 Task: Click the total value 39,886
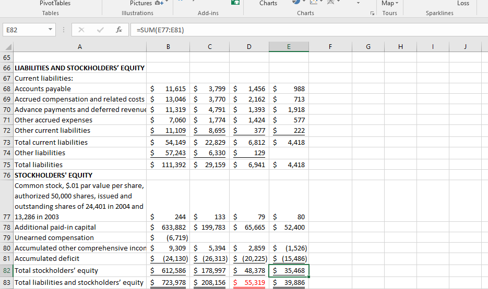click(289, 282)
